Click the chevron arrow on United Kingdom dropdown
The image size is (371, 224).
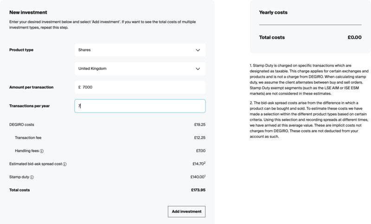coord(198,68)
